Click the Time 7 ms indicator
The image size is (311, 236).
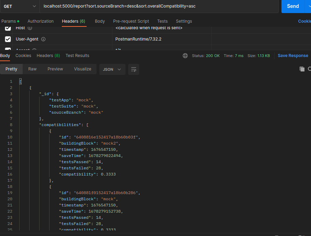234,56
